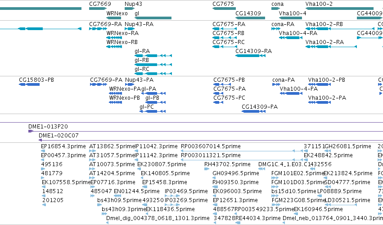The height and width of the screenshot is (225, 383).
Task: Select the EN01244.5prime feature label
Action: (x=137, y=192)
